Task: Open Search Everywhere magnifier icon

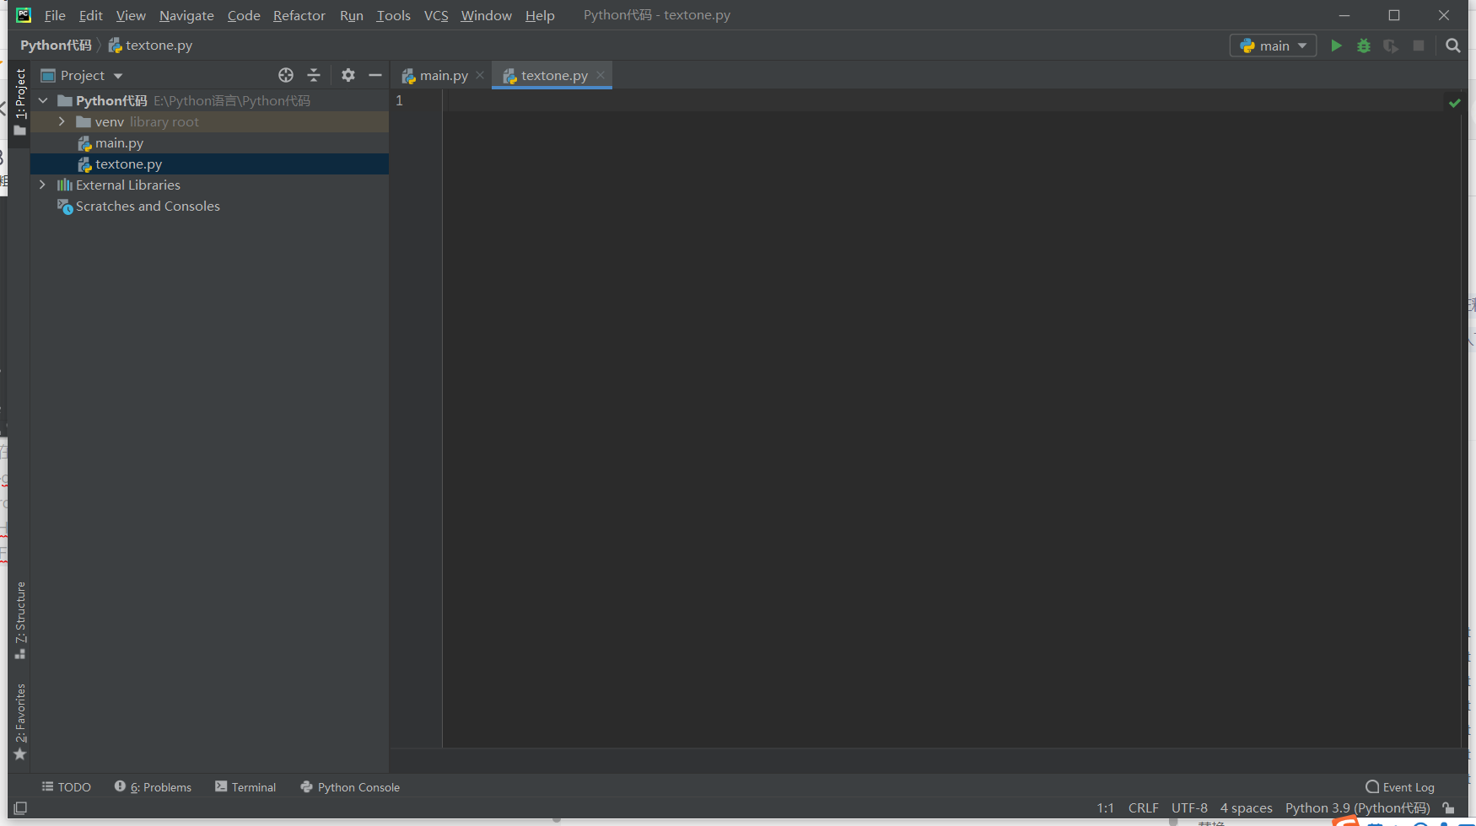Action: 1452,46
